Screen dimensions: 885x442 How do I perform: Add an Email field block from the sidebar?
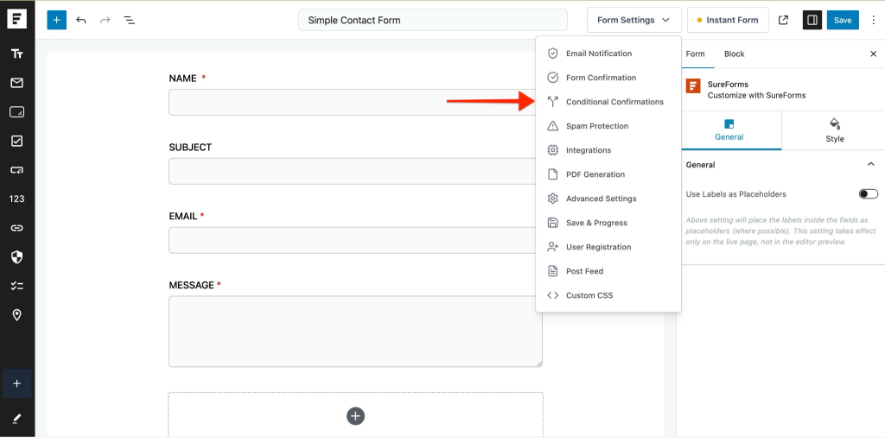pyautogui.click(x=17, y=83)
